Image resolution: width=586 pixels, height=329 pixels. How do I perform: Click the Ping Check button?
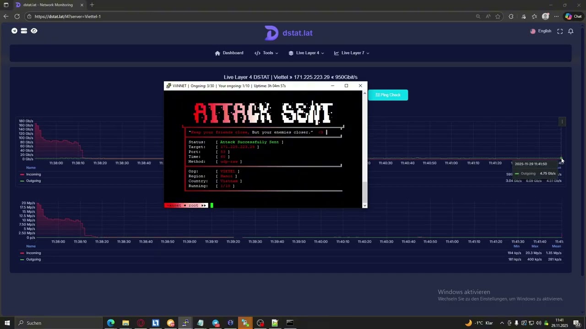pos(388,95)
